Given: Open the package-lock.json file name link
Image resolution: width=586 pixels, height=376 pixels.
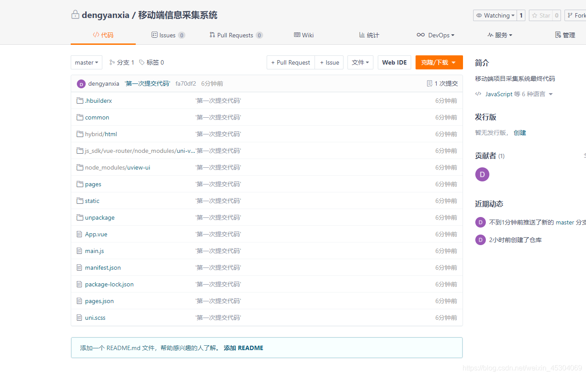Looking at the screenshot, I should (x=109, y=284).
